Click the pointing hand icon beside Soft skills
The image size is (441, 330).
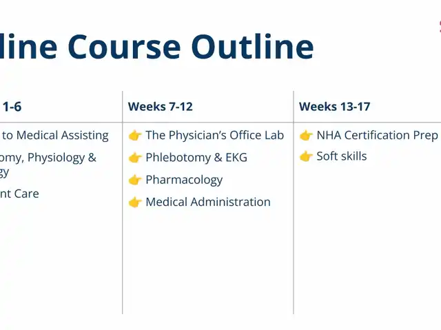click(306, 156)
